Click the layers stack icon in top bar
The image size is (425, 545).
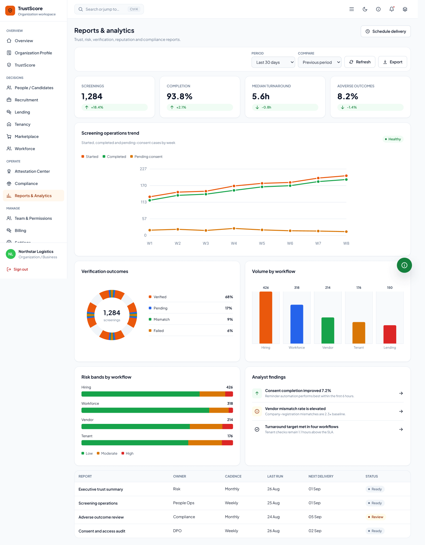pyautogui.click(x=405, y=9)
